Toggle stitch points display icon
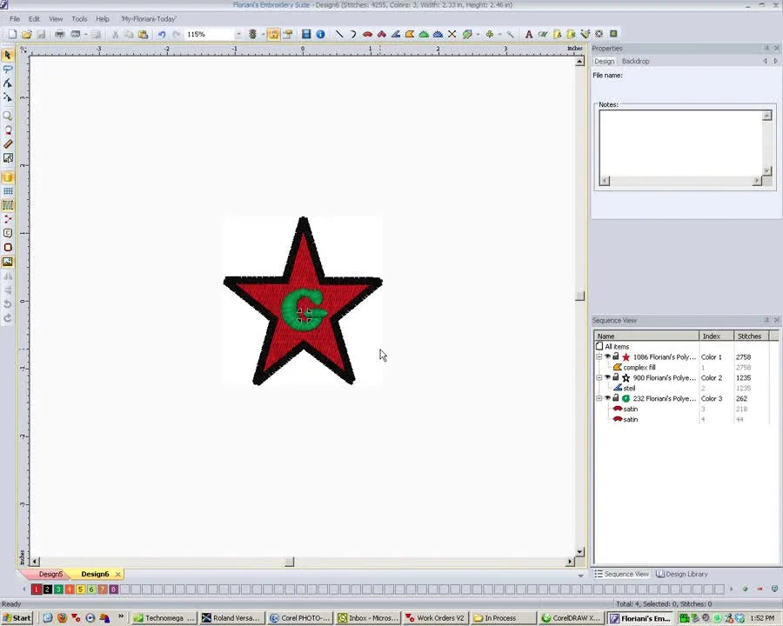The image size is (783, 626). pos(8,219)
